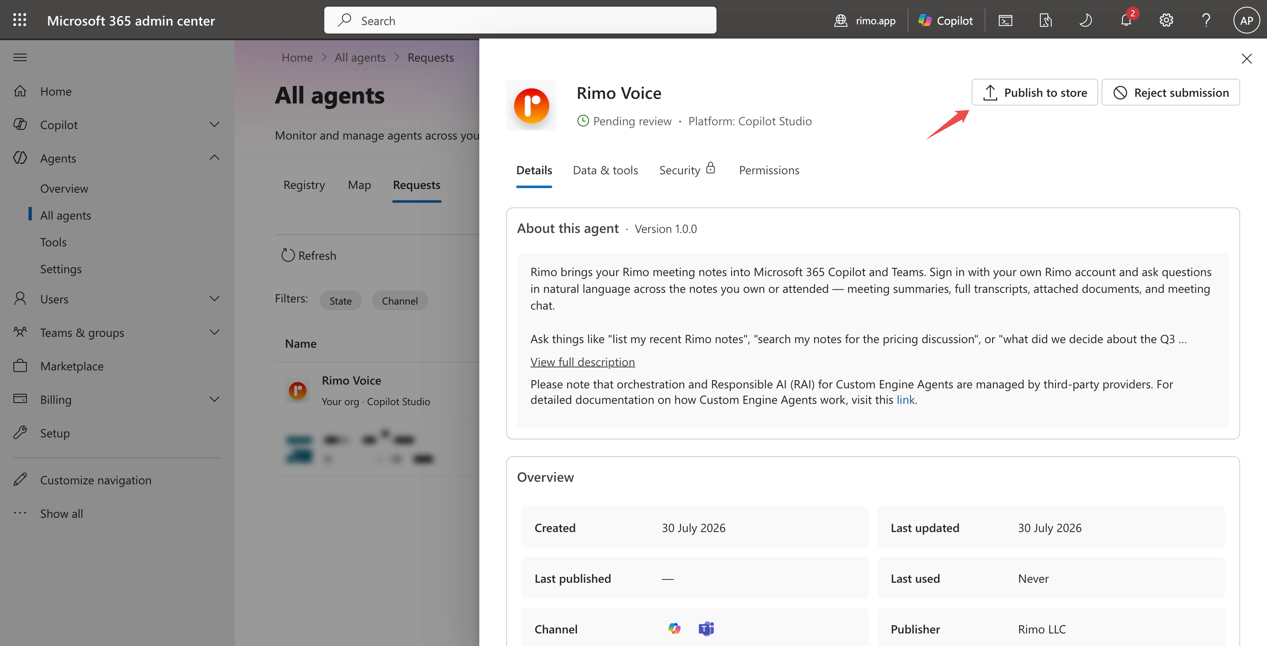
Task: Open Tools under Agents in sidebar
Action: tap(53, 243)
